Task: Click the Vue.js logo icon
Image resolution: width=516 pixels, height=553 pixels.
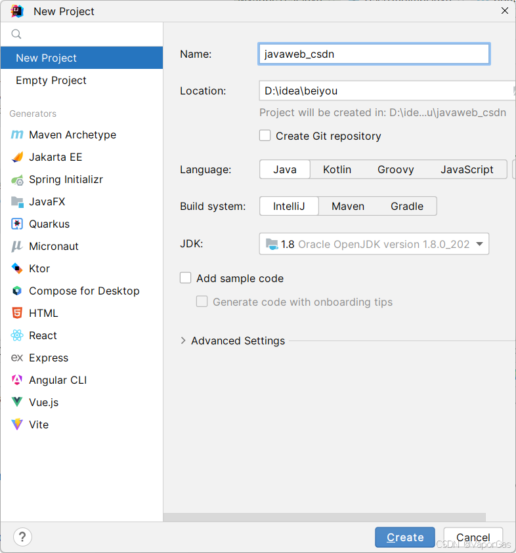Action: click(x=17, y=402)
